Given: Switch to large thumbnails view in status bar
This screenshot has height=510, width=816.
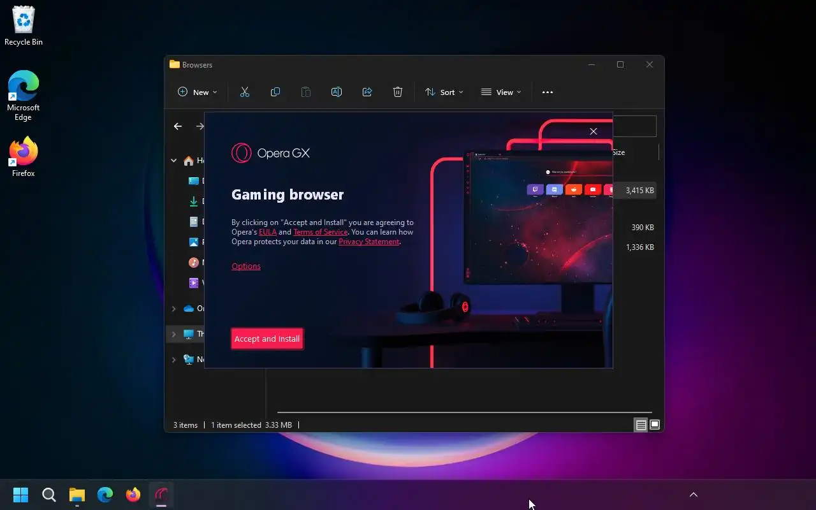Looking at the screenshot, I should 655,425.
